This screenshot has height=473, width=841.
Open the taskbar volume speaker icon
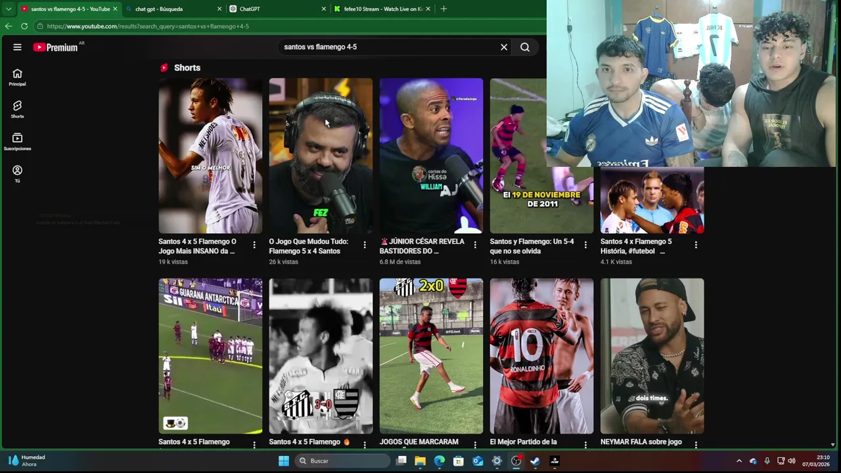click(x=792, y=461)
